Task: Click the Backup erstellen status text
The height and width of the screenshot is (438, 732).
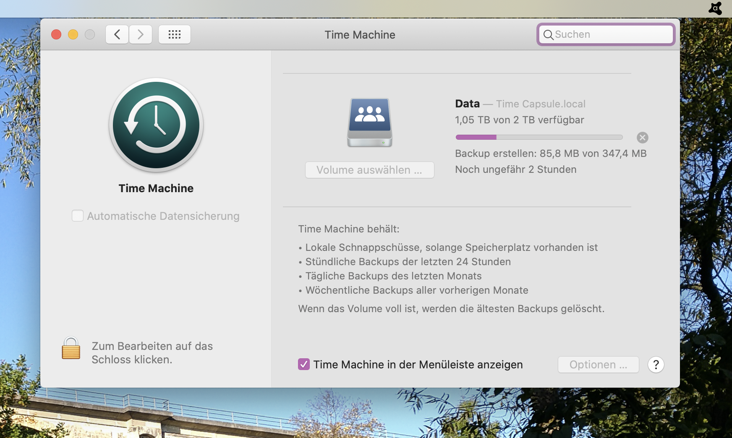Action: (x=551, y=154)
